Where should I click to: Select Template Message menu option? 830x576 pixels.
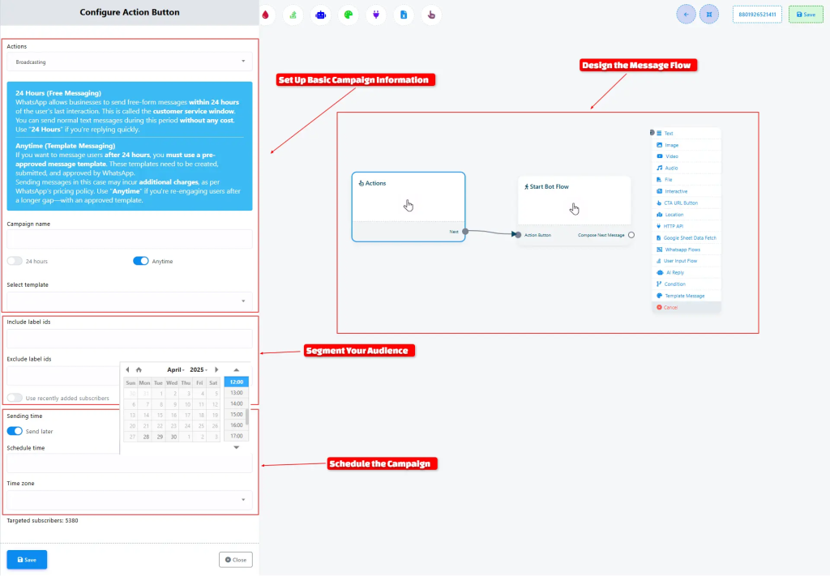(687, 296)
